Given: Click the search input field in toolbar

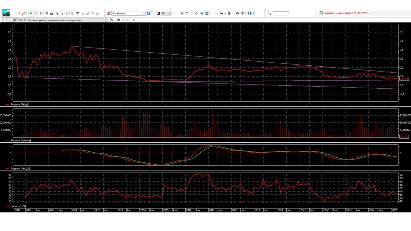Looking at the screenshot, I should pos(281,13).
